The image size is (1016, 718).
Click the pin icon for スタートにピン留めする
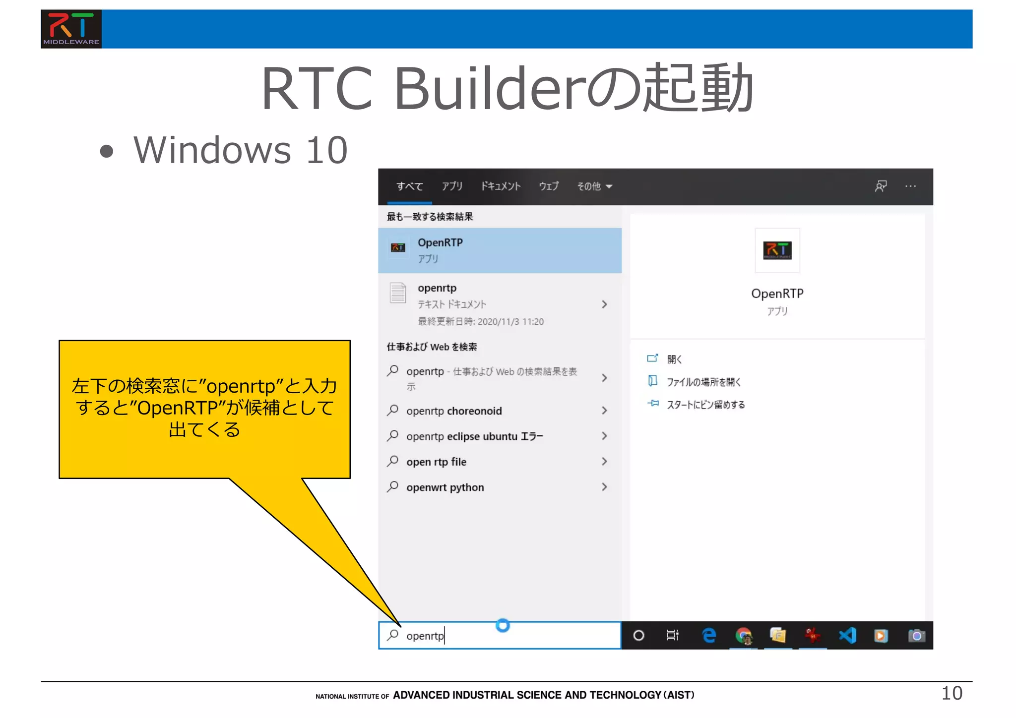tap(653, 404)
